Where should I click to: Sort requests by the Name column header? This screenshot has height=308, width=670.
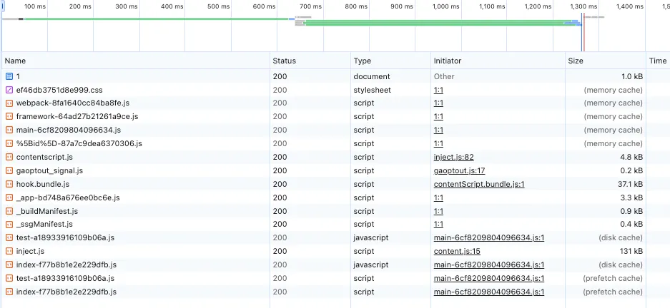(x=15, y=61)
